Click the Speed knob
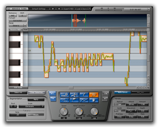Image resolution: width=160 pixels, height=127 pixels. click(x=64, y=111)
